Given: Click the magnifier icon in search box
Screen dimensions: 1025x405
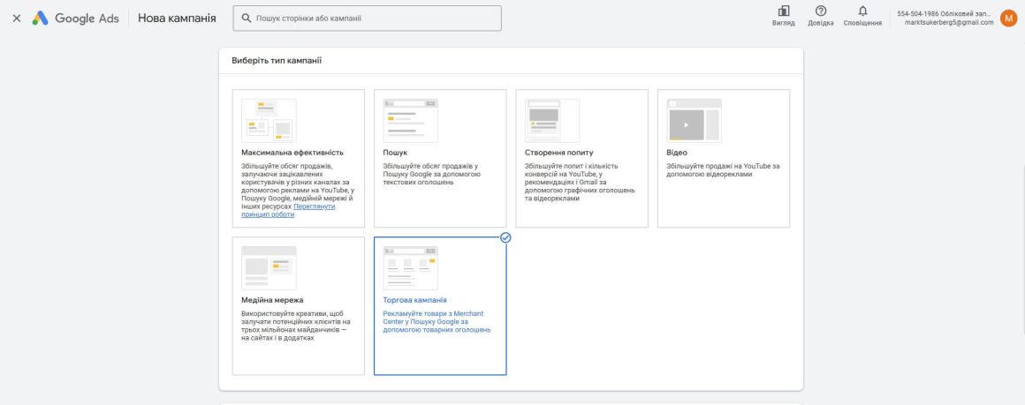Looking at the screenshot, I should 247,19.
